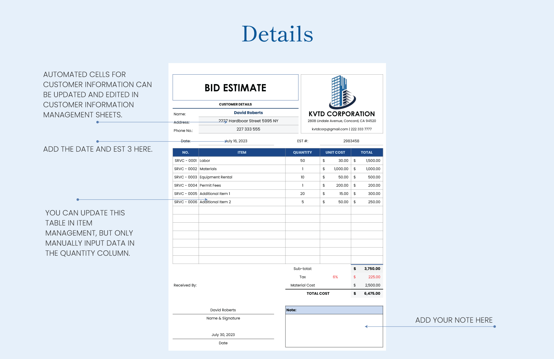554x359 pixels.
Task: Select the phone number 227 333 555 cell
Action: [x=248, y=129]
